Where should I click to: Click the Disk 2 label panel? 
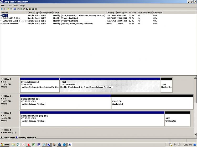tap(10, 119)
